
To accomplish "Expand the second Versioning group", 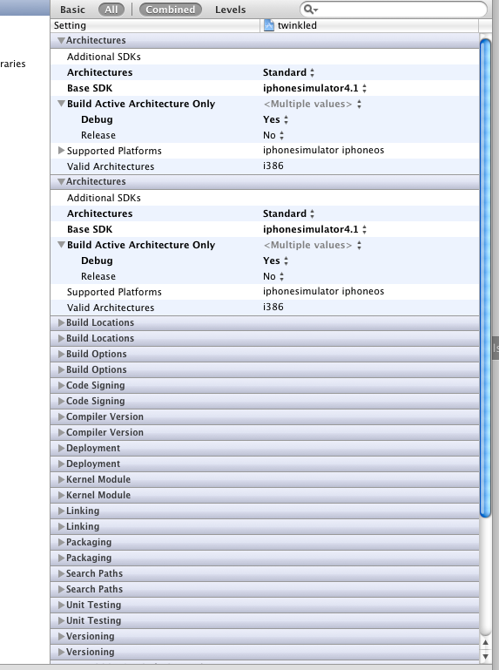I will tap(61, 652).
